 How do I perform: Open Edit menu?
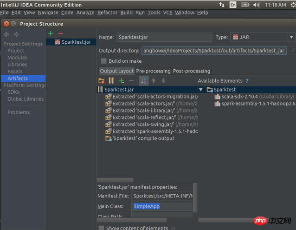pyautogui.click(x=16, y=13)
